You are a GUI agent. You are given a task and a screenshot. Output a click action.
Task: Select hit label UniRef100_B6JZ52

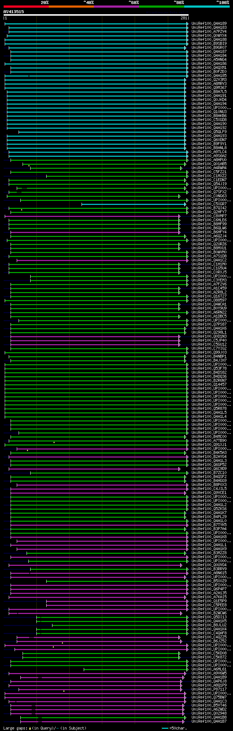(209, 641)
